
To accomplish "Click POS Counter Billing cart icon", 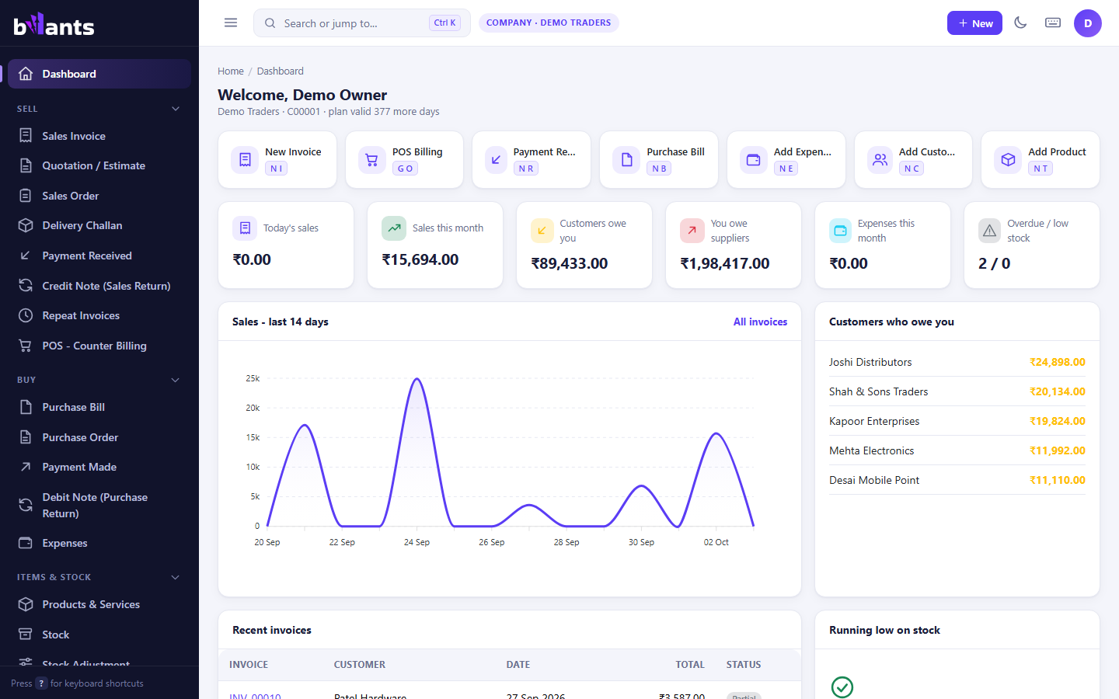I will (x=26, y=346).
